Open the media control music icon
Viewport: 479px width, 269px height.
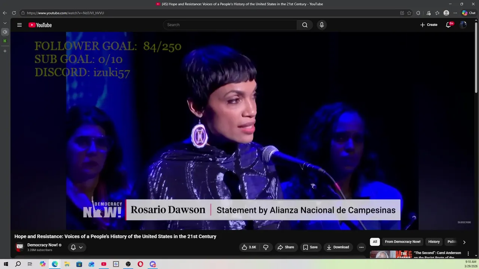[428, 13]
